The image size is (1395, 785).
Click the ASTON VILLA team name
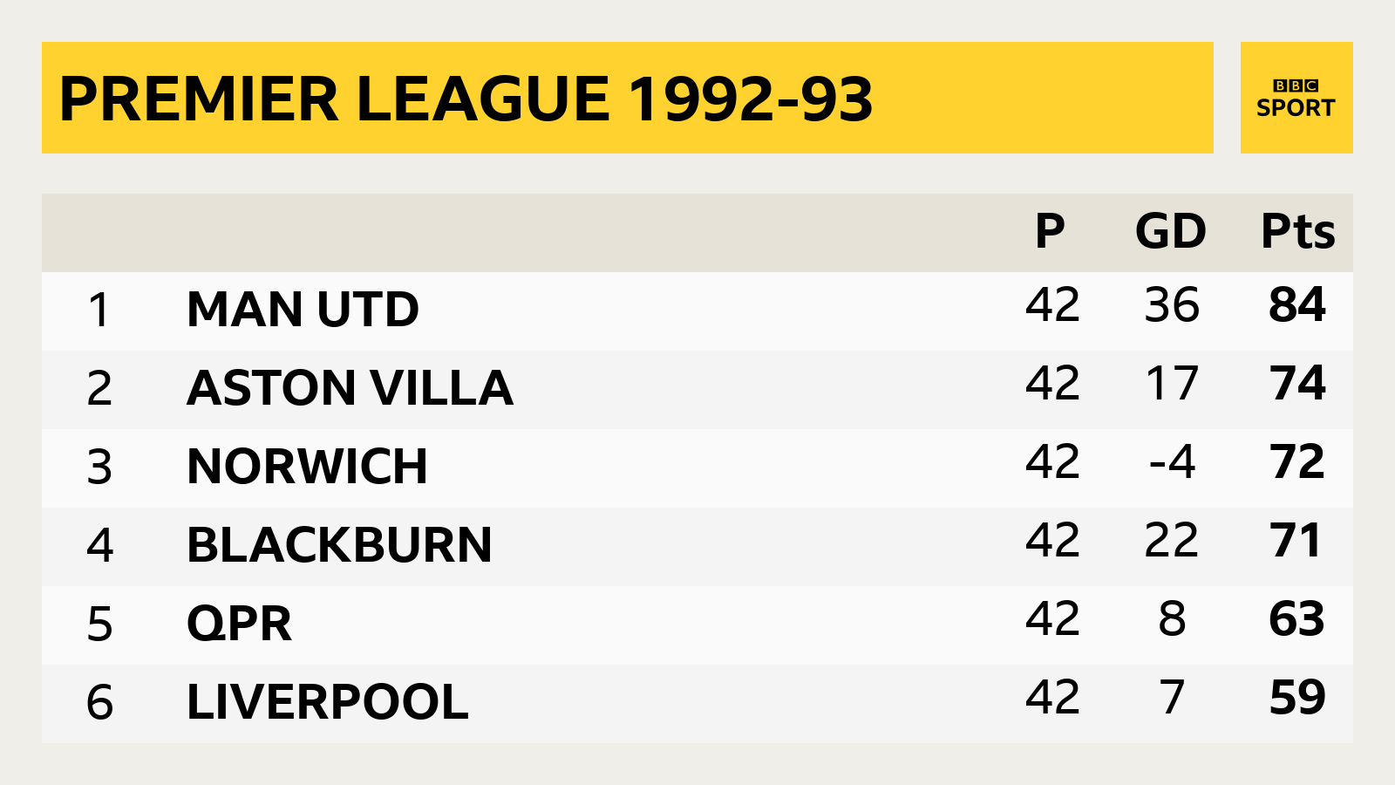pyautogui.click(x=350, y=388)
